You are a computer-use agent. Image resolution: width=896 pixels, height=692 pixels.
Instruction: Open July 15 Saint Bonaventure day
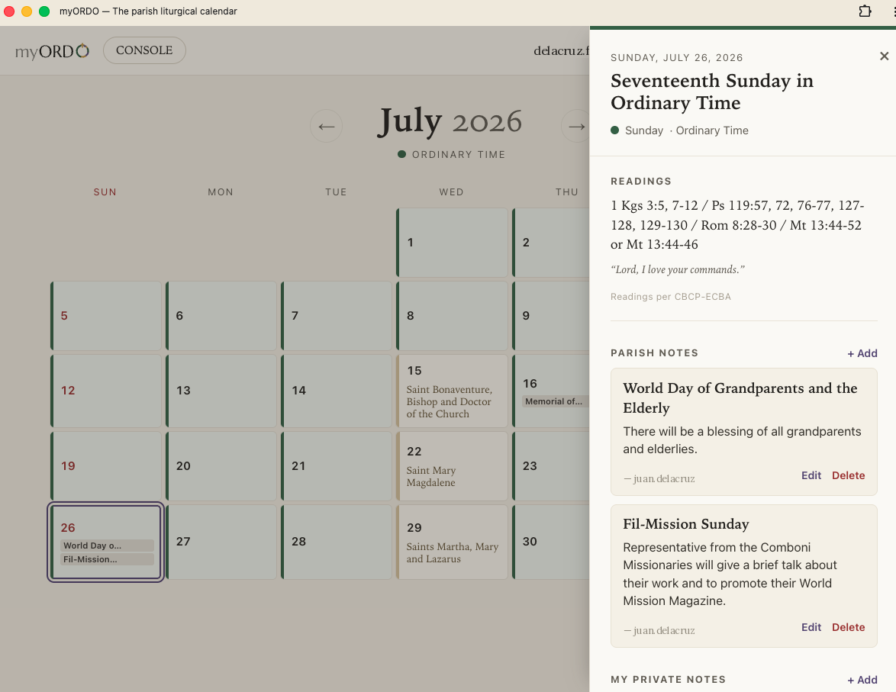(452, 391)
